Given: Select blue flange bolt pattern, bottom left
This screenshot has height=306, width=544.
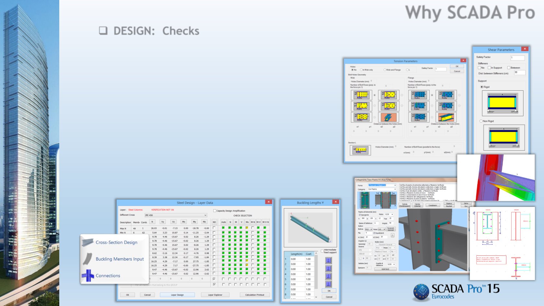Looking at the screenshot, I should [419, 117].
